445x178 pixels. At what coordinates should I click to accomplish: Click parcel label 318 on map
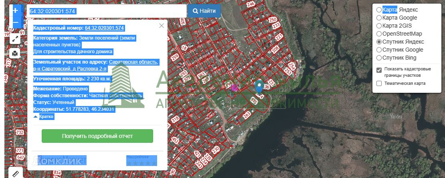pyautogui.click(x=175, y=120)
